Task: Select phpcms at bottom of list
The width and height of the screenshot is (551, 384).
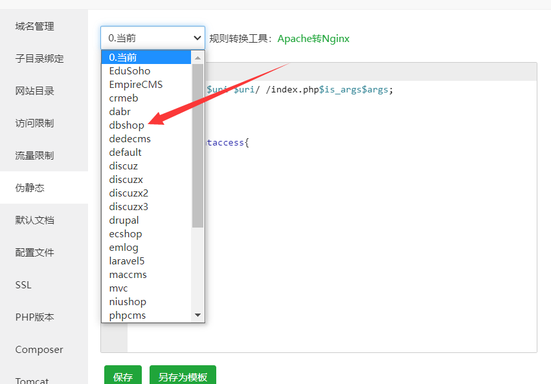Action: [128, 315]
